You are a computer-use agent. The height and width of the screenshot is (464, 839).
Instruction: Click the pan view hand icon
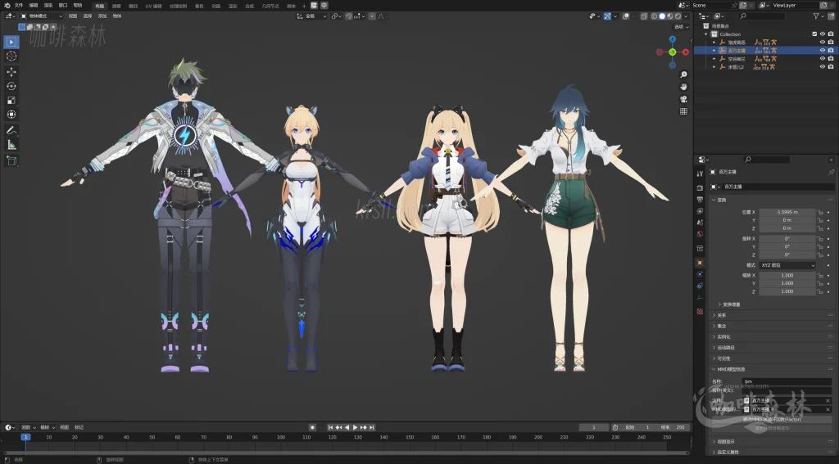click(683, 87)
